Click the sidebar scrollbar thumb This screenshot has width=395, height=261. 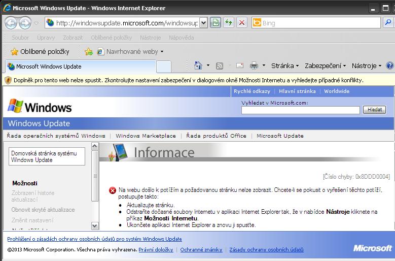95,176
